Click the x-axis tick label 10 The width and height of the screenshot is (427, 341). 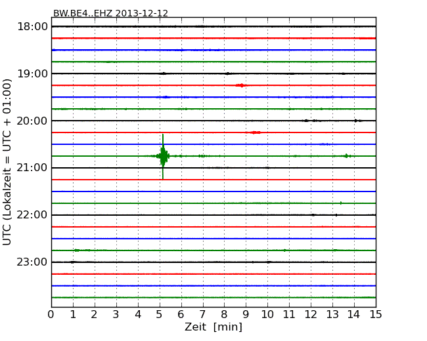coord(267,315)
